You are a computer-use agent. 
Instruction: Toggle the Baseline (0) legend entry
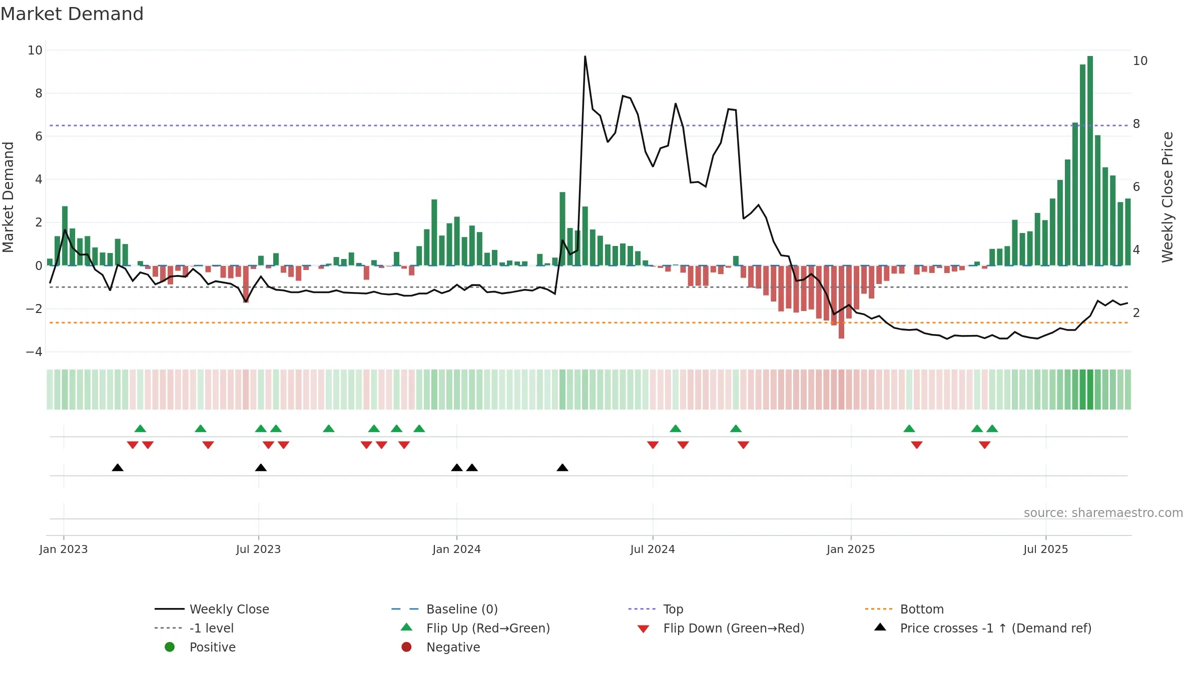point(445,609)
